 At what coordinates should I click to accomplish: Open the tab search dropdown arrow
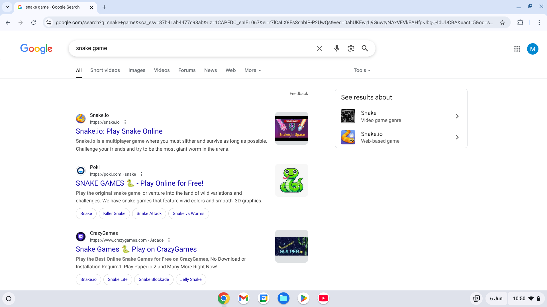pyautogui.click(x=7, y=7)
